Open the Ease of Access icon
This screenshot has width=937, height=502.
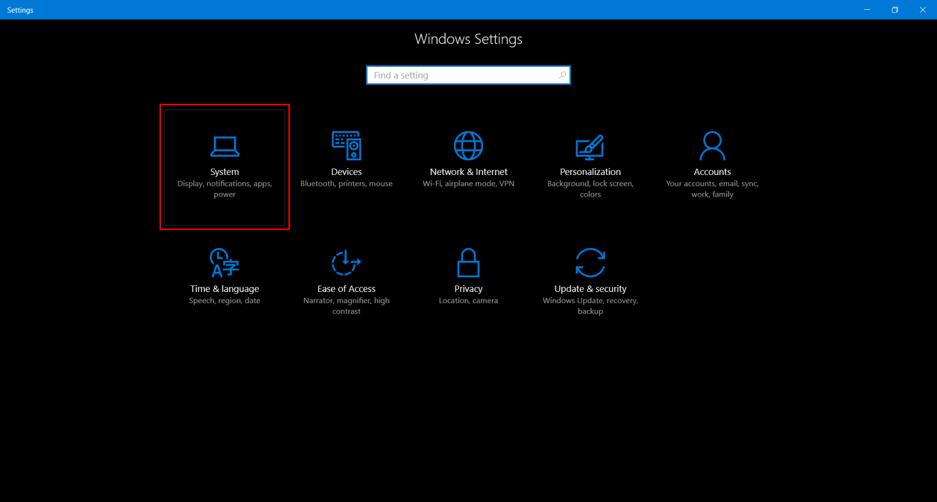point(346,263)
